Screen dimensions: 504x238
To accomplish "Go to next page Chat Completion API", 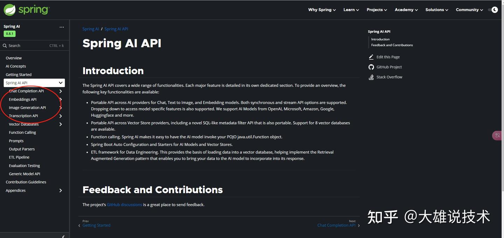I will [x=336, y=225].
